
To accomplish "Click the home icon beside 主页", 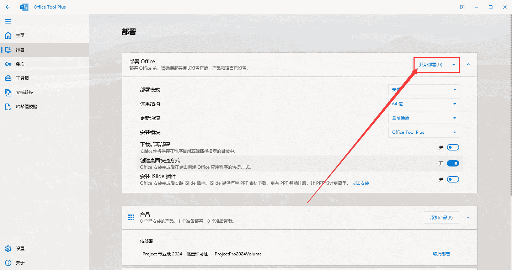I will [8, 36].
